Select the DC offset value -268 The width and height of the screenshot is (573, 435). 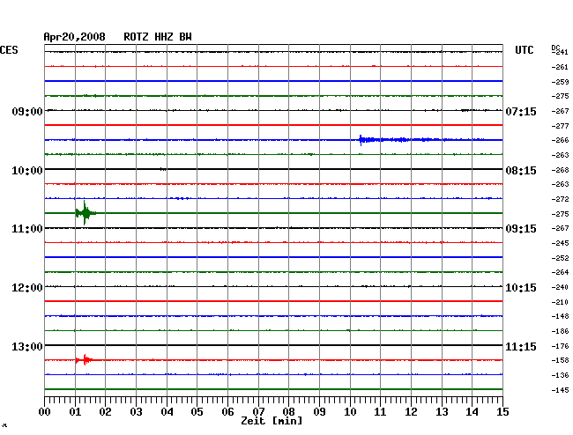pos(560,170)
